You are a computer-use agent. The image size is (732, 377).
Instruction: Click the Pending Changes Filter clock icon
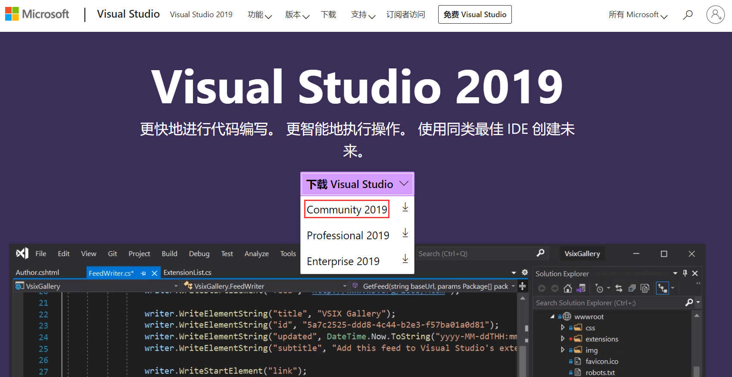click(x=599, y=288)
